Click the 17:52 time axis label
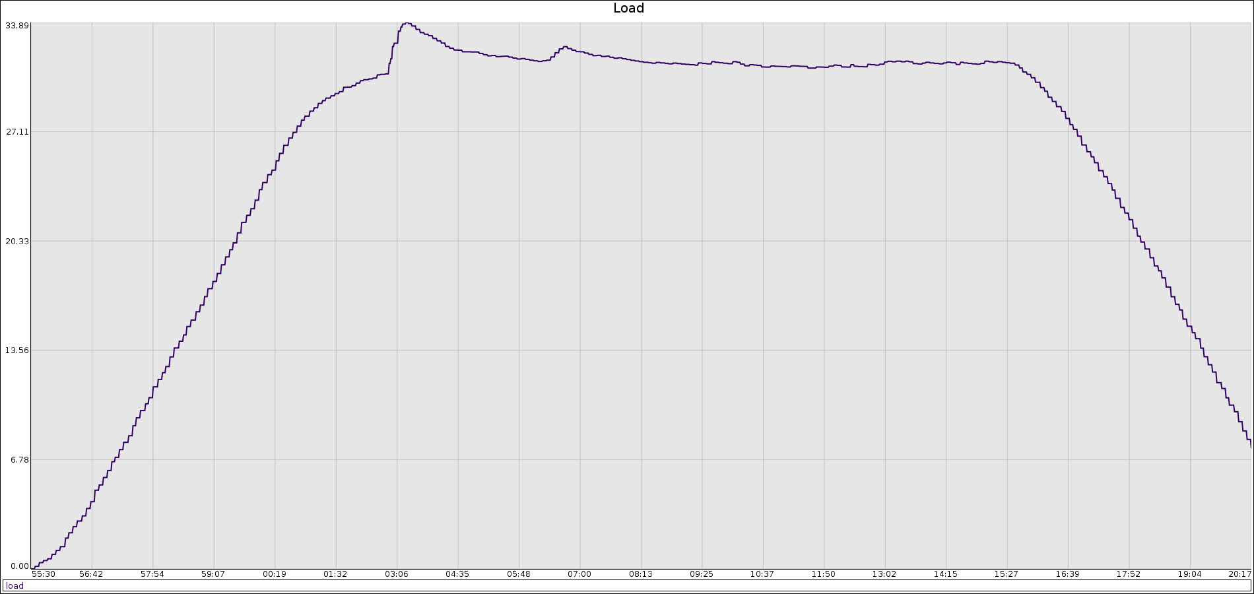 click(1129, 574)
